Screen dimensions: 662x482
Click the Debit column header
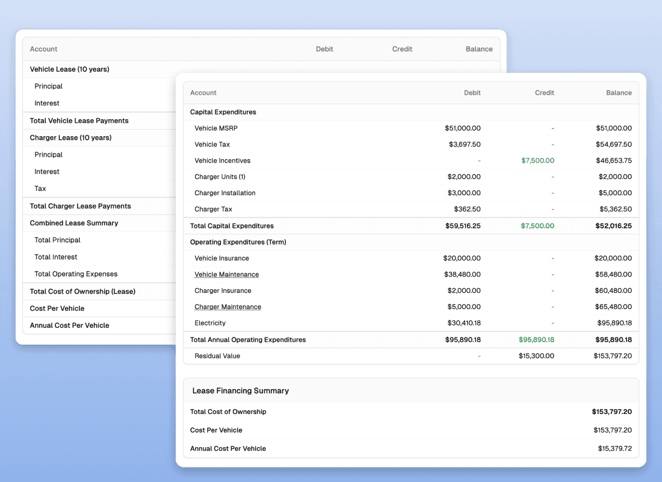pyautogui.click(x=472, y=93)
